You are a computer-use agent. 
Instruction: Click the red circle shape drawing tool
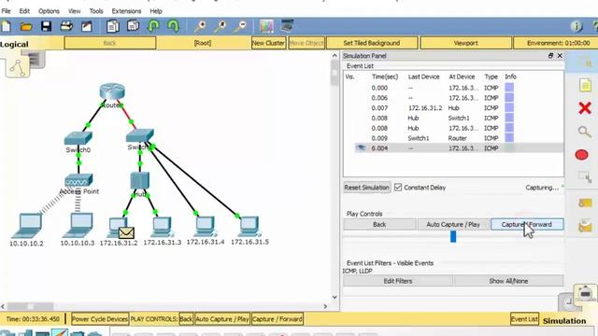(581, 155)
